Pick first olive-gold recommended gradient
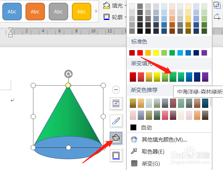 pyautogui.click(x=133, y=103)
